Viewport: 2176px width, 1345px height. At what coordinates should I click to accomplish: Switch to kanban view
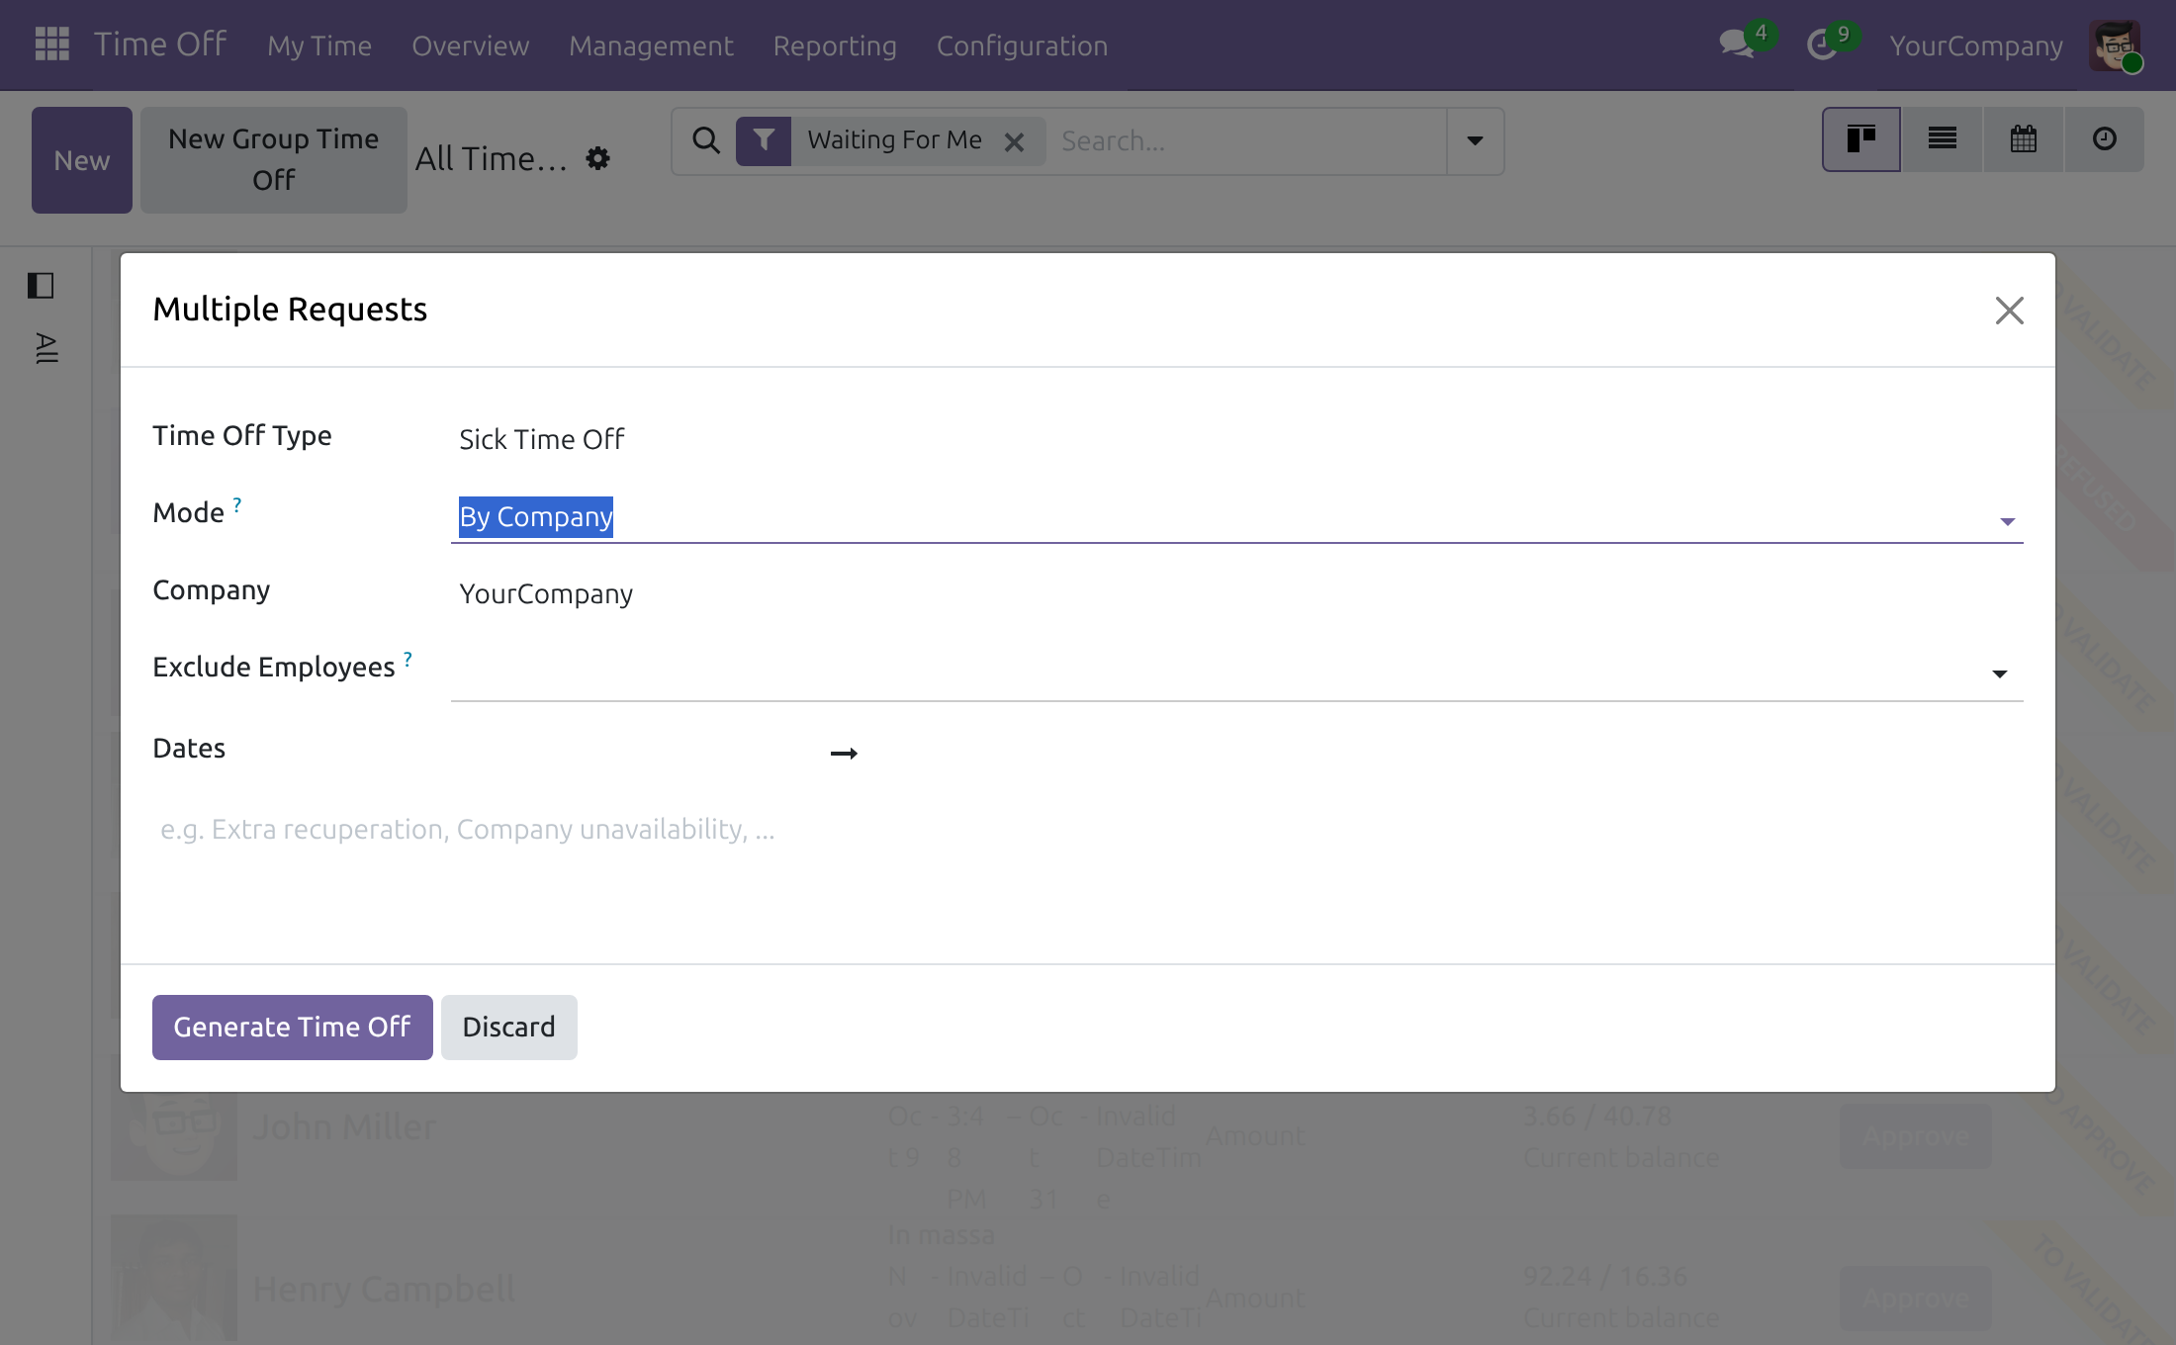(x=1861, y=139)
